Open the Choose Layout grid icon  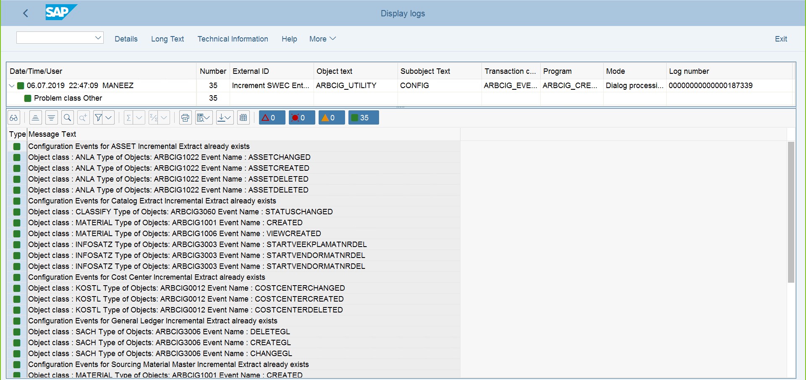click(243, 117)
